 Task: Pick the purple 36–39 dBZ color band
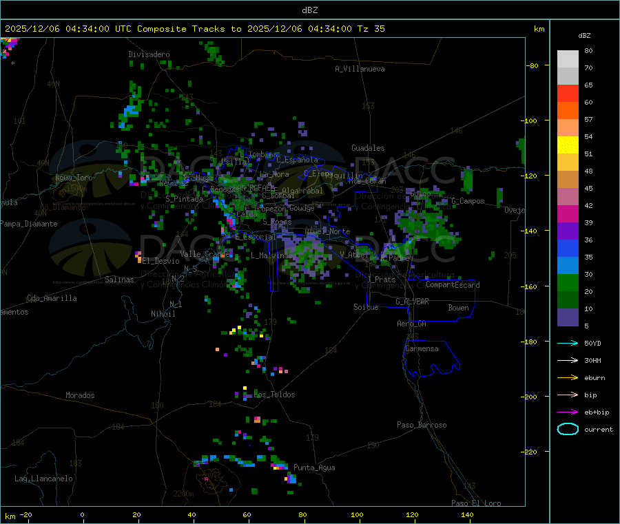(568, 231)
